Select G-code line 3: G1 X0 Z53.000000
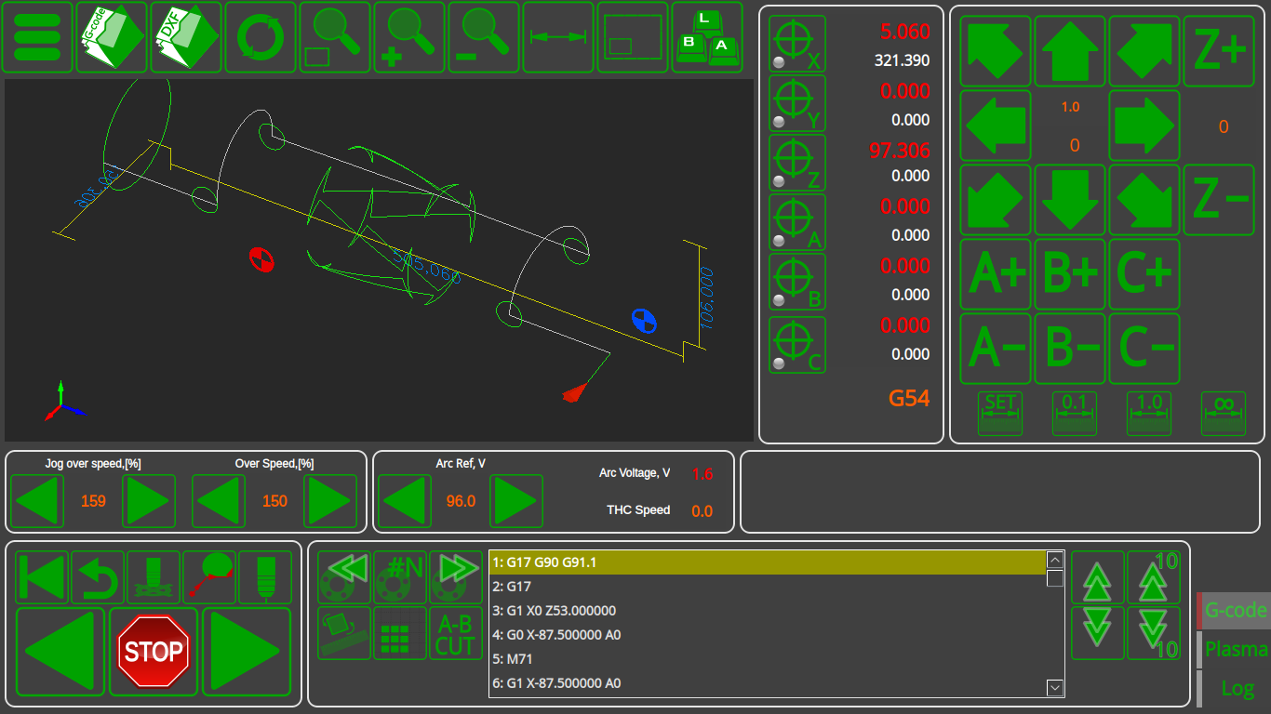 (x=768, y=611)
